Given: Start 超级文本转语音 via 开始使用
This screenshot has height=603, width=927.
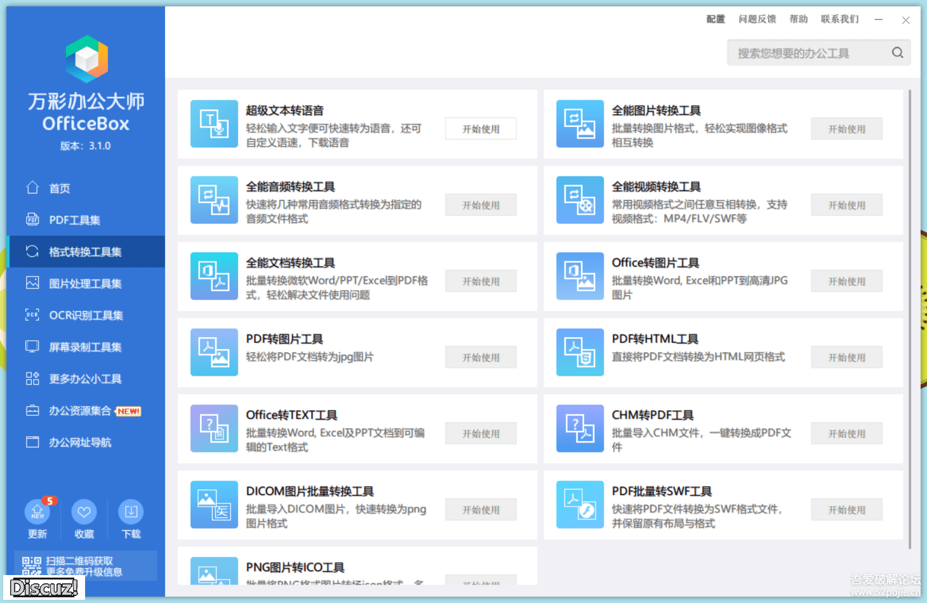Looking at the screenshot, I should [x=481, y=129].
